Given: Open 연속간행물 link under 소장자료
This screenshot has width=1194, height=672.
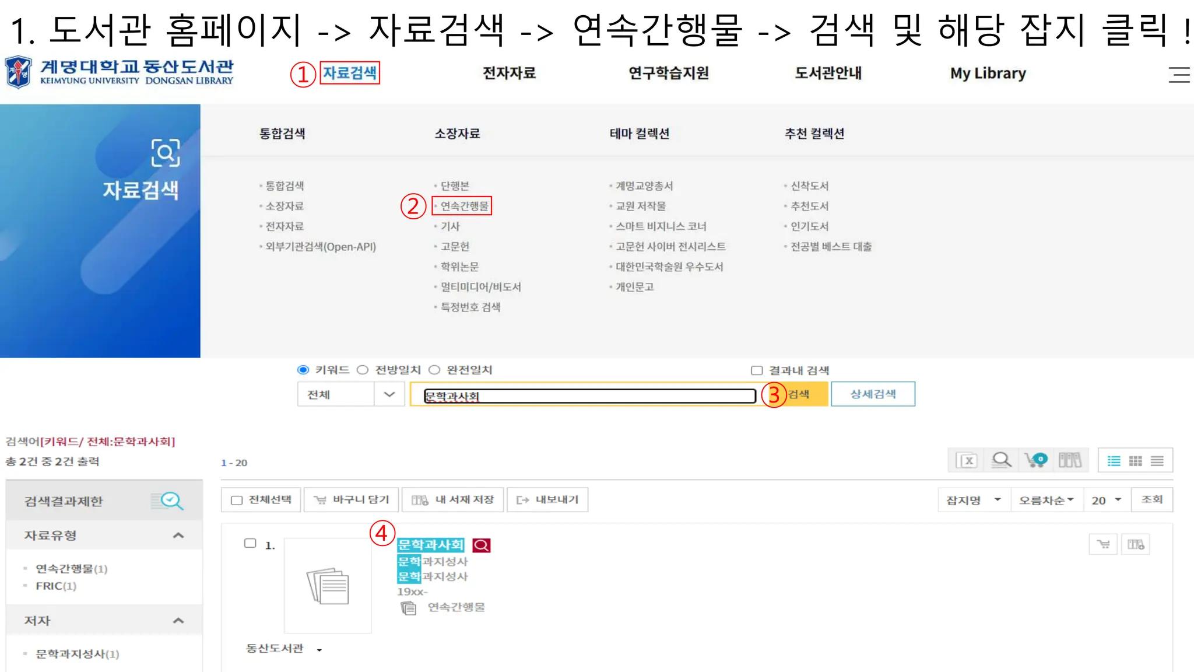Looking at the screenshot, I should (464, 206).
